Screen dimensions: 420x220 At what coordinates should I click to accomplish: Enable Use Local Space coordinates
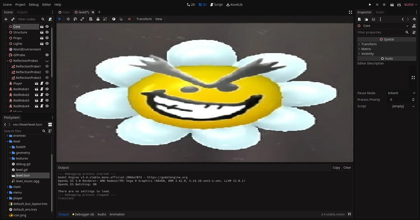[113, 19]
